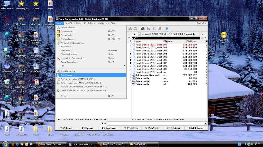Select file Ford_Denso_2012_west 009
The image size is (263, 147).
tap(149, 69)
